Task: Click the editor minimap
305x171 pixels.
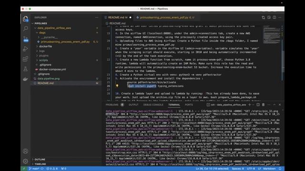Action: point(272,35)
